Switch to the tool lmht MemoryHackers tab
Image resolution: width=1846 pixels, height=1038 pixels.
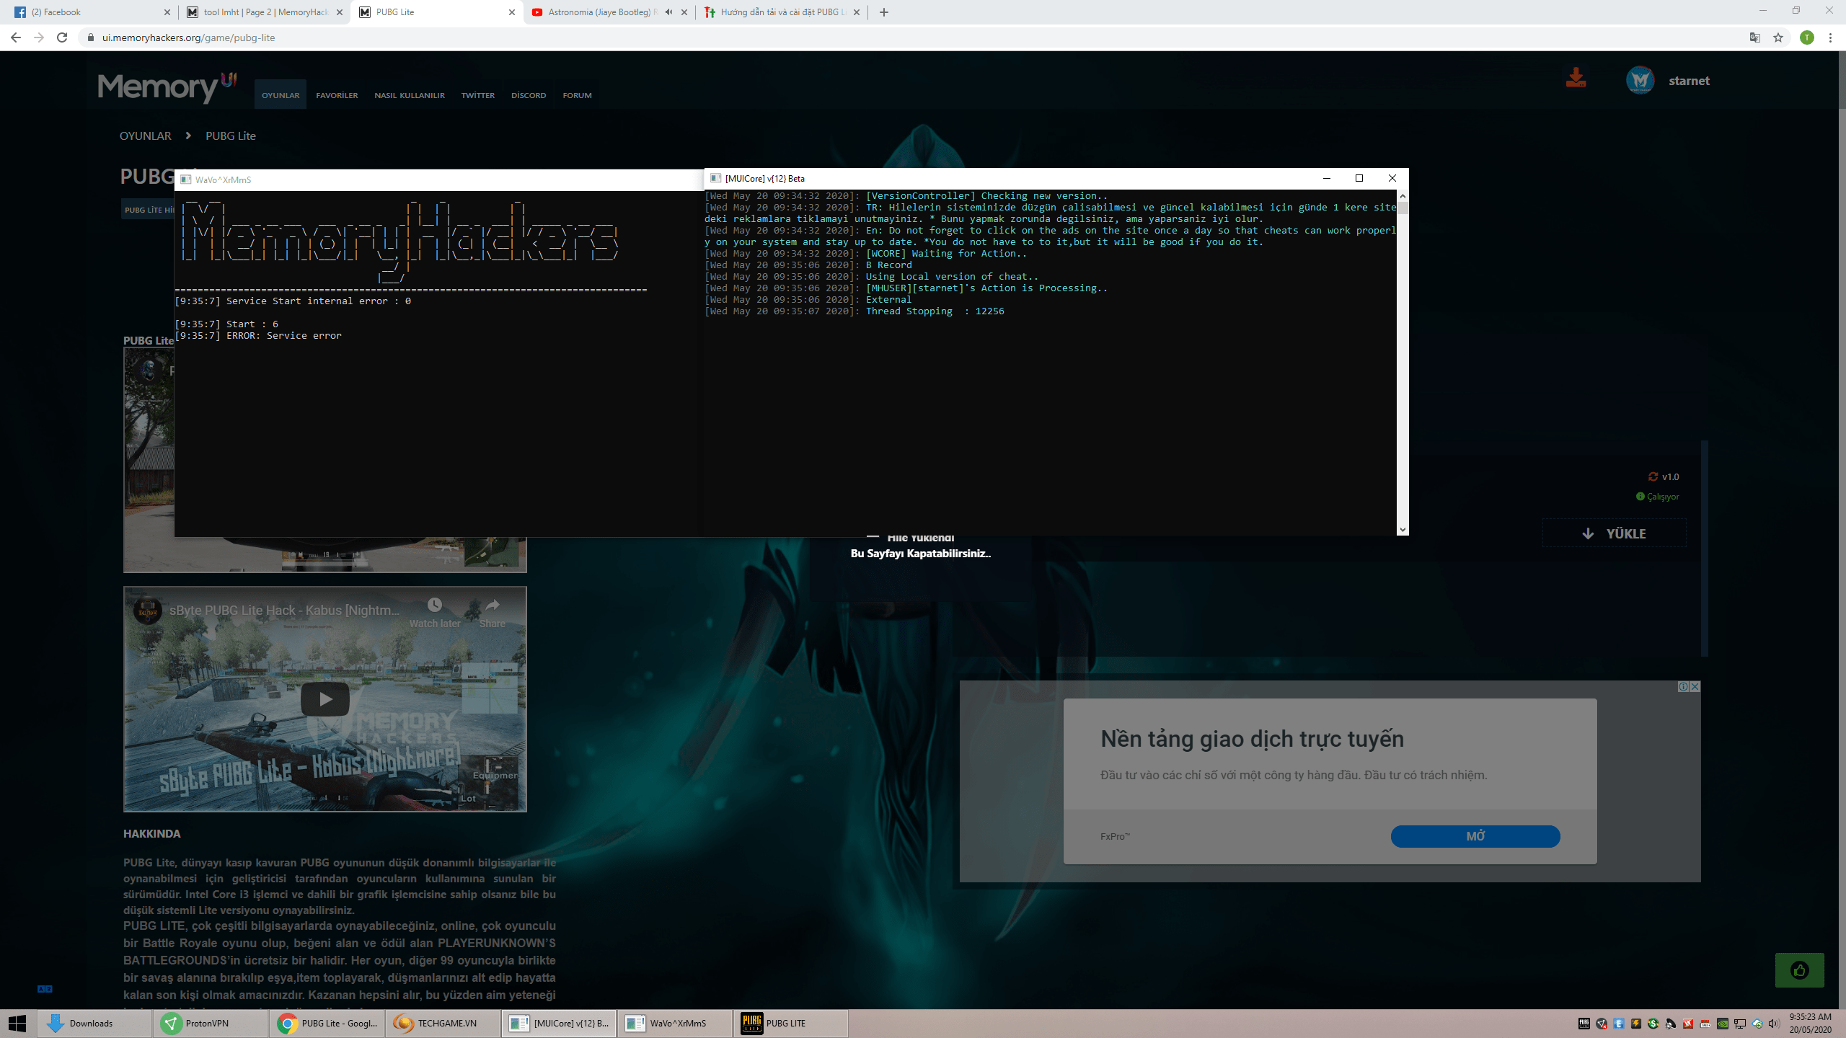pyautogui.click(x=264, y=12)
